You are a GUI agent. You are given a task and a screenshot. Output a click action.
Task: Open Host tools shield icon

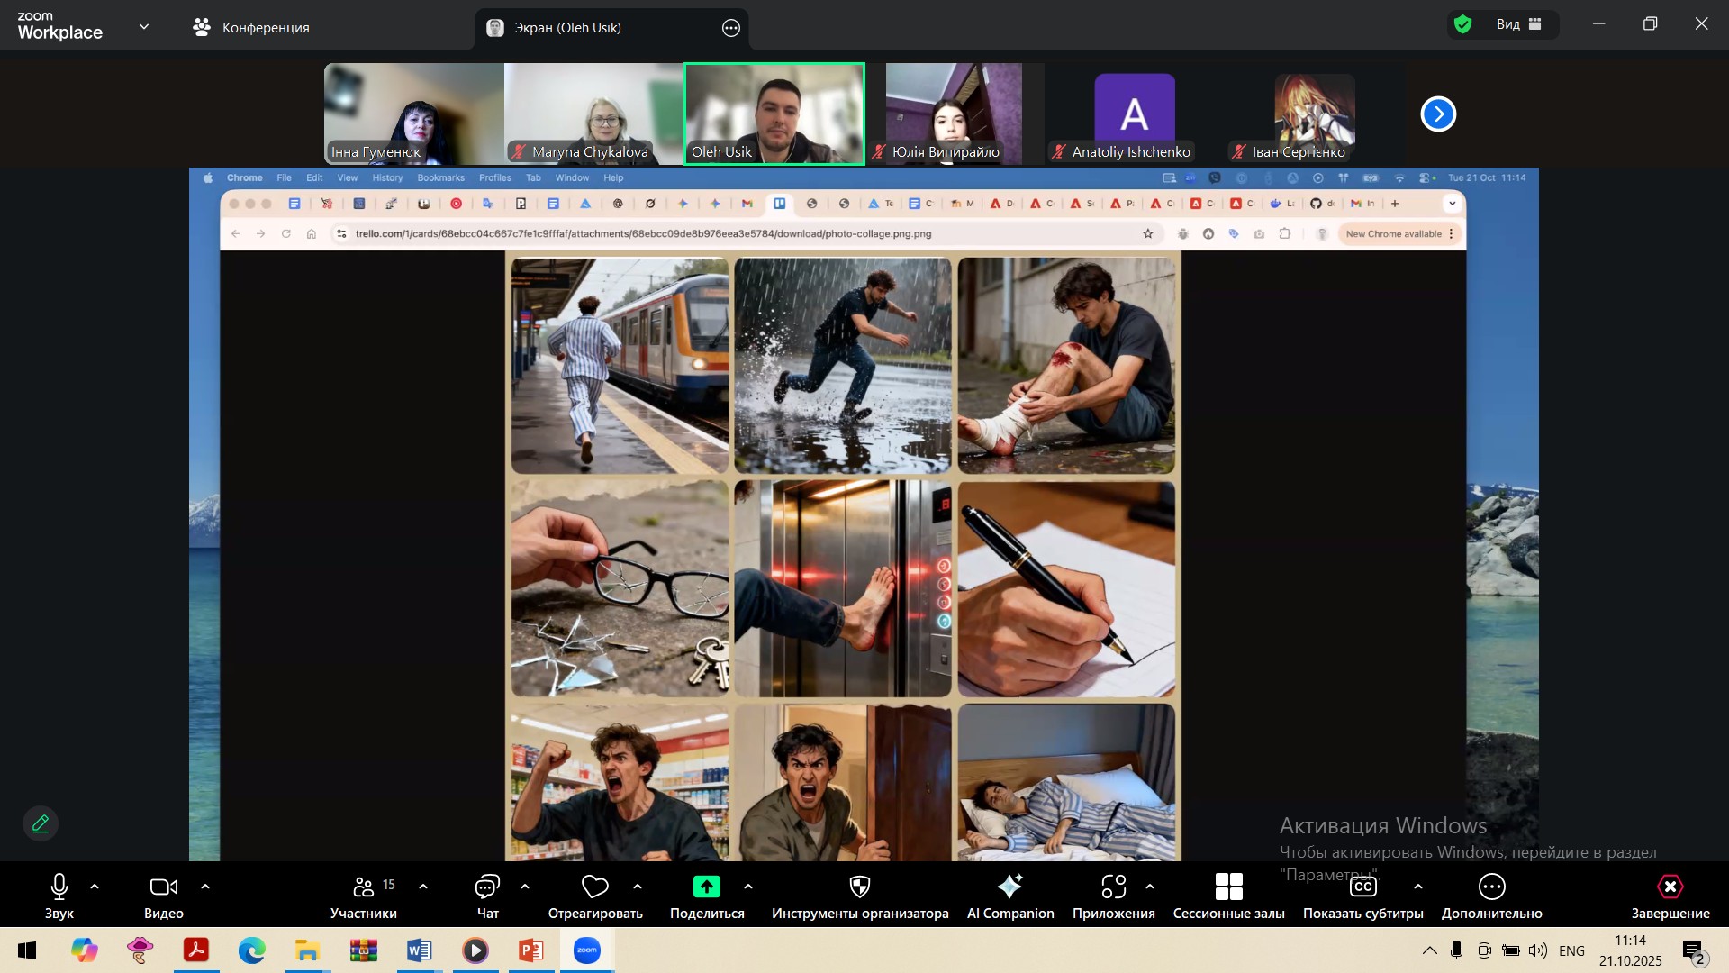point(859,887)
